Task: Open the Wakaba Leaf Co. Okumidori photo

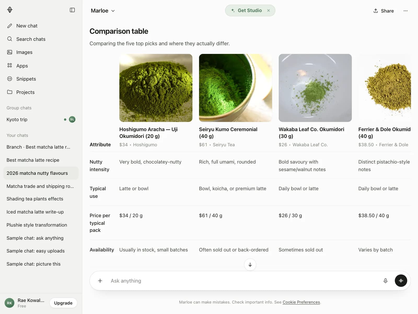Action: point(315,88)
